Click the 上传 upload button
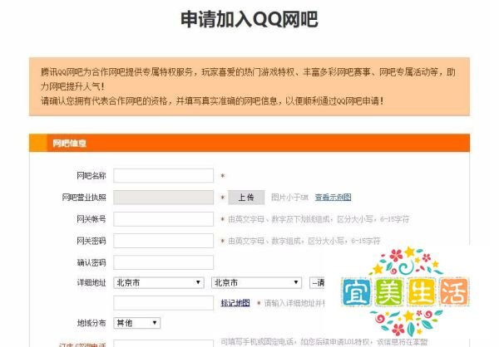Image resolution: width=499 pixels, height=347 pixels. [x=246, y=198]
